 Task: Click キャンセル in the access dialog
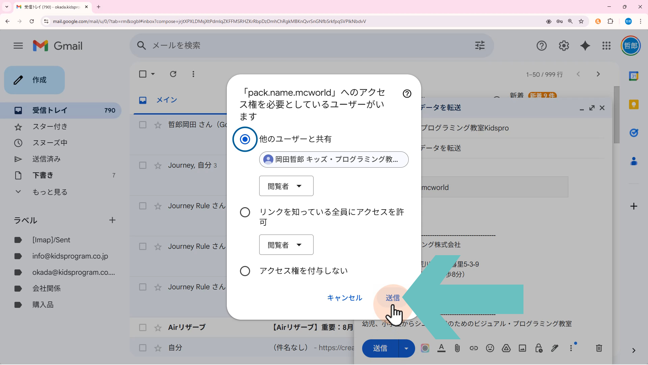click(x=344, y=298)
